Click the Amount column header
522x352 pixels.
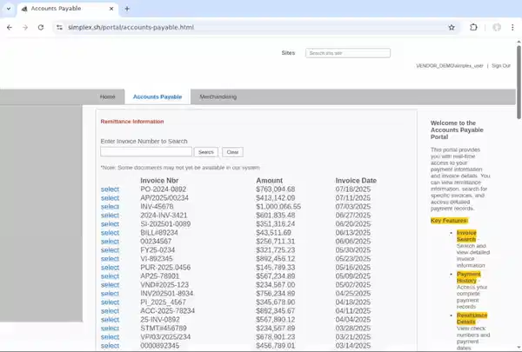(x=270, y=180)
